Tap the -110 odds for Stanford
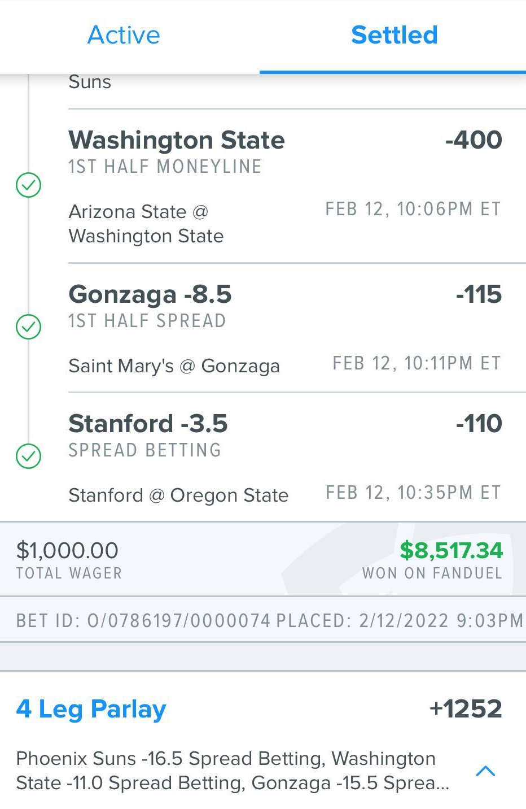This screenshot has height=809, width=526. pyautogui.click(x=479, y=423)
